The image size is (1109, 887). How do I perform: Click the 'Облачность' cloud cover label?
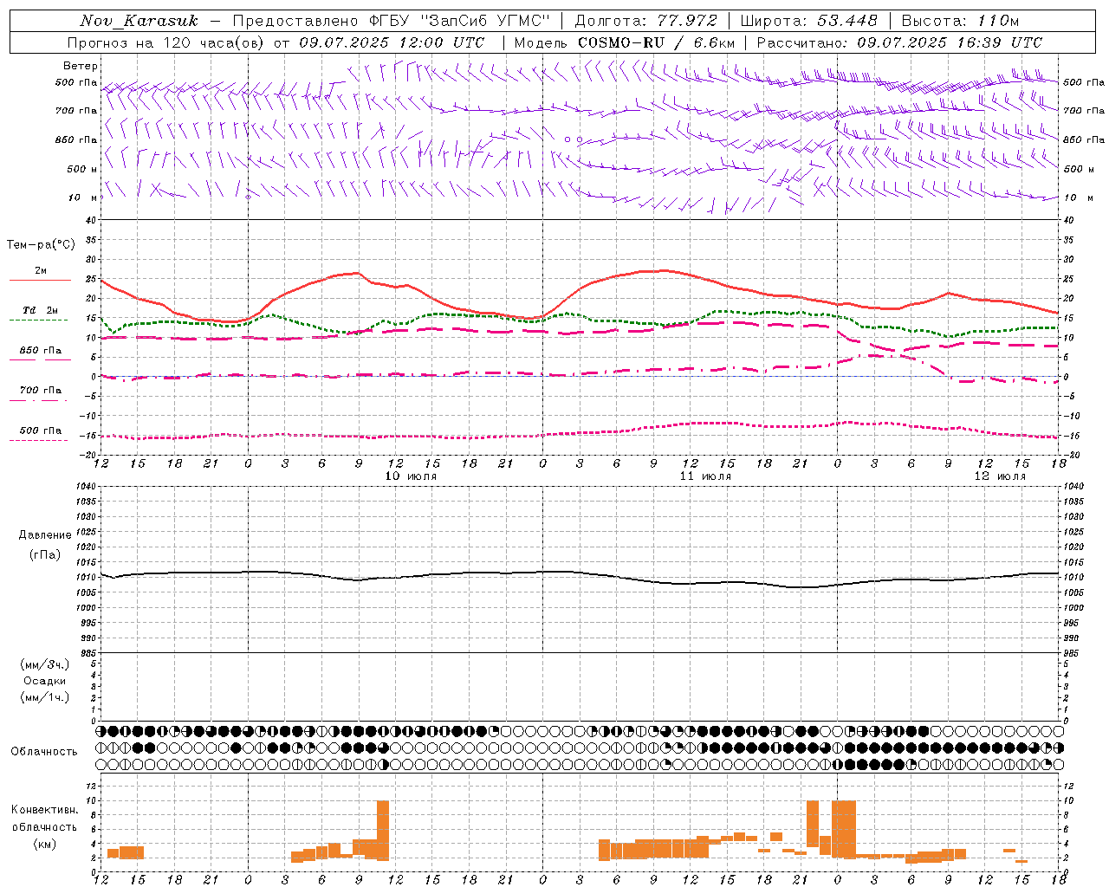[44, 751]
